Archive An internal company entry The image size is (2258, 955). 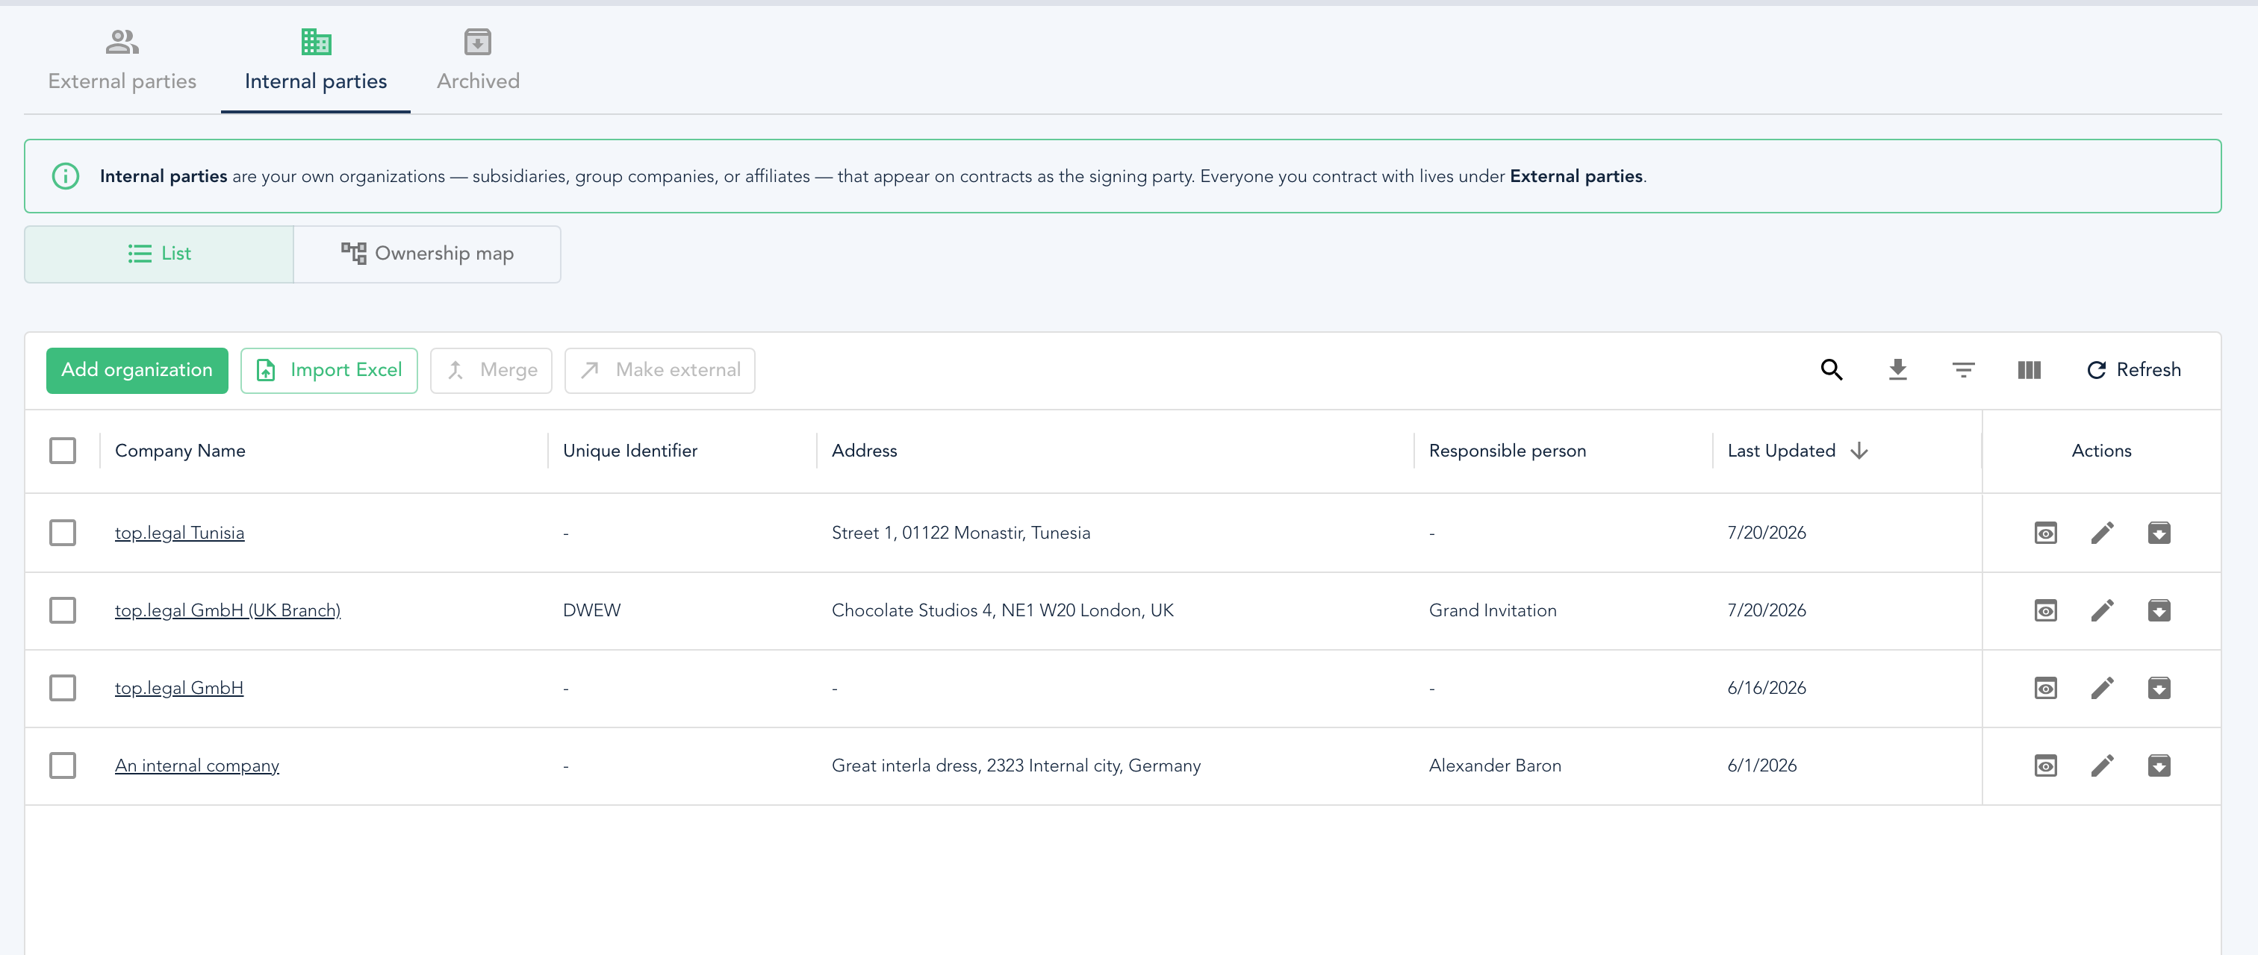coord(2159,765)
